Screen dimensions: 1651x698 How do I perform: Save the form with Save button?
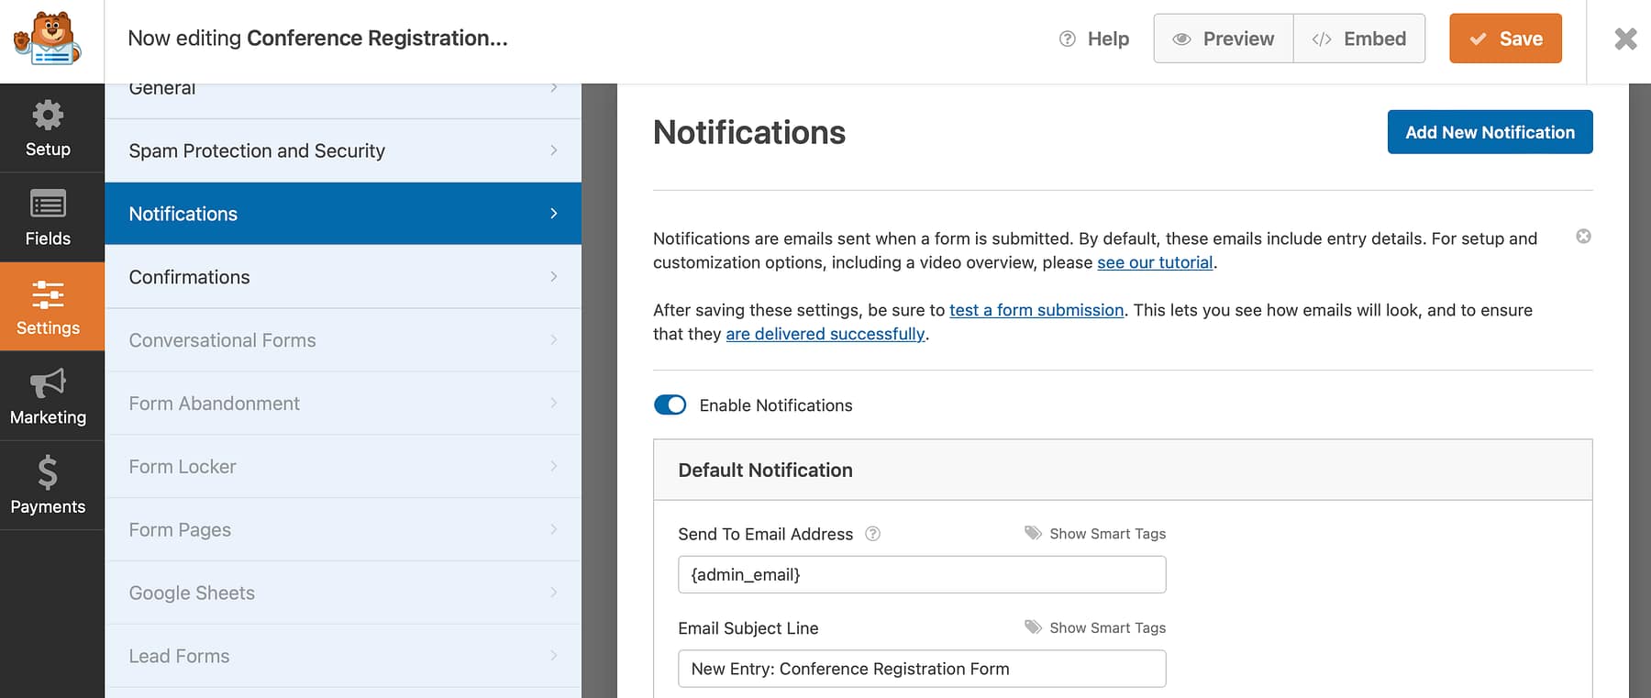pyautogui.click(x=1505, y=39)
